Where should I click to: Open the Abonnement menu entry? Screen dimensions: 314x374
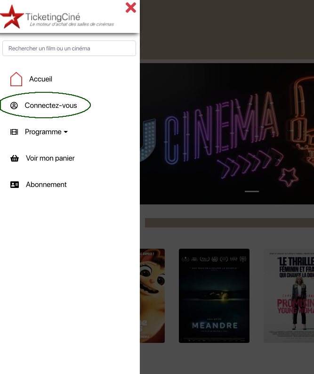[46, 185]
